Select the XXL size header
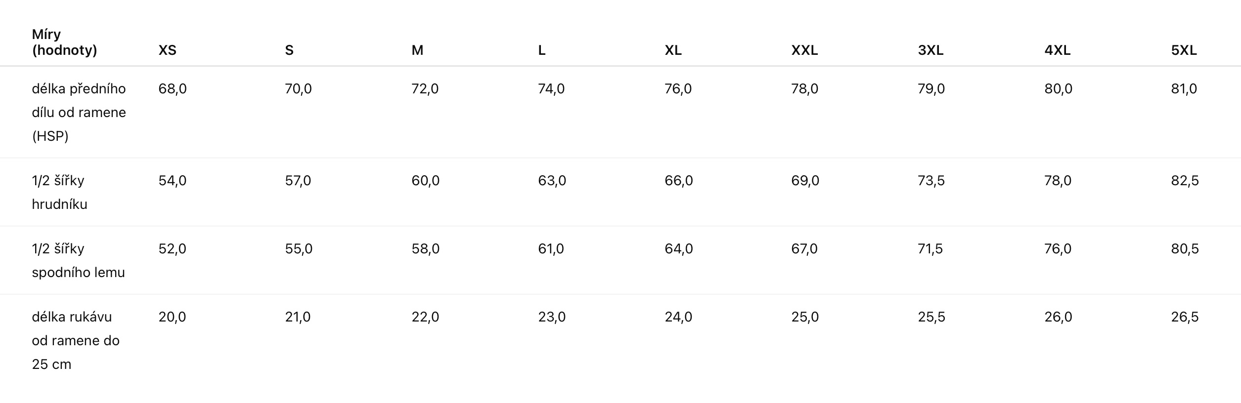Image resolution: width=1241 pixels, height=403 pixels. tap(804, 50)
